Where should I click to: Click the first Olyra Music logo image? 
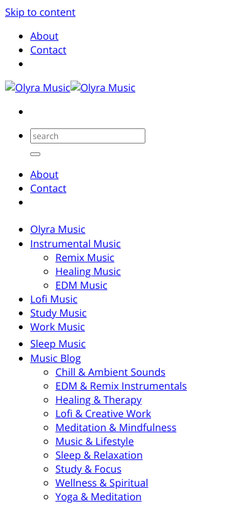pyautogui.click(x=38, y=87)
